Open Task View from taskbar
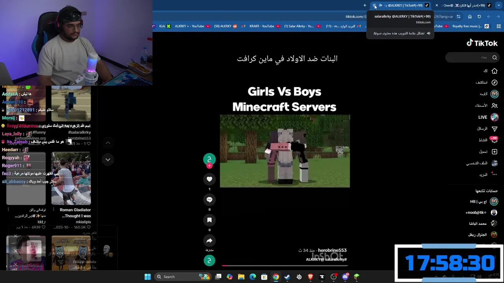This screenshot has width=504, height=283. point(218,277)
